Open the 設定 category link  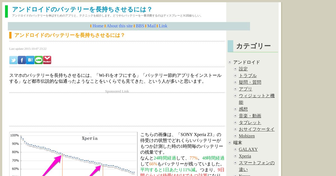pyautogui.click(x=243, y=69)
